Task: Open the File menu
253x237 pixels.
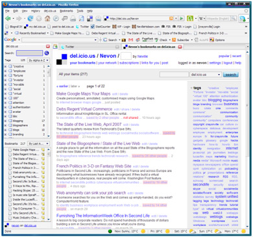Action: click(7, 11)
